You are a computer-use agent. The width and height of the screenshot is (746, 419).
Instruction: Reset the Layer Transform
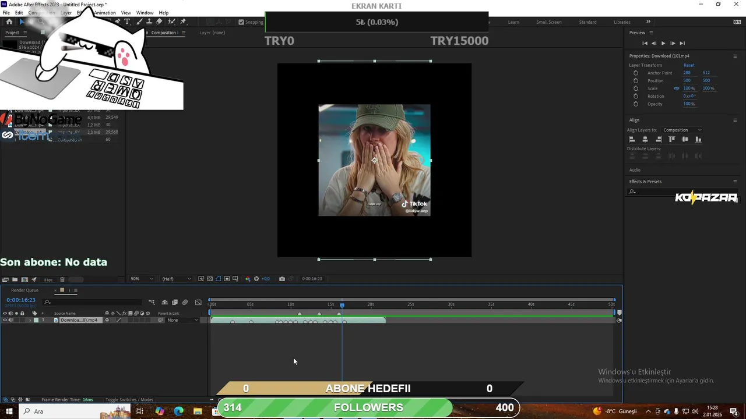coord(689,65)
